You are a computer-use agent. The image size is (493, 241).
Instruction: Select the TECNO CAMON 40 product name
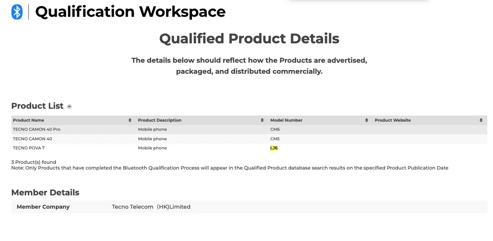[32, 139]
